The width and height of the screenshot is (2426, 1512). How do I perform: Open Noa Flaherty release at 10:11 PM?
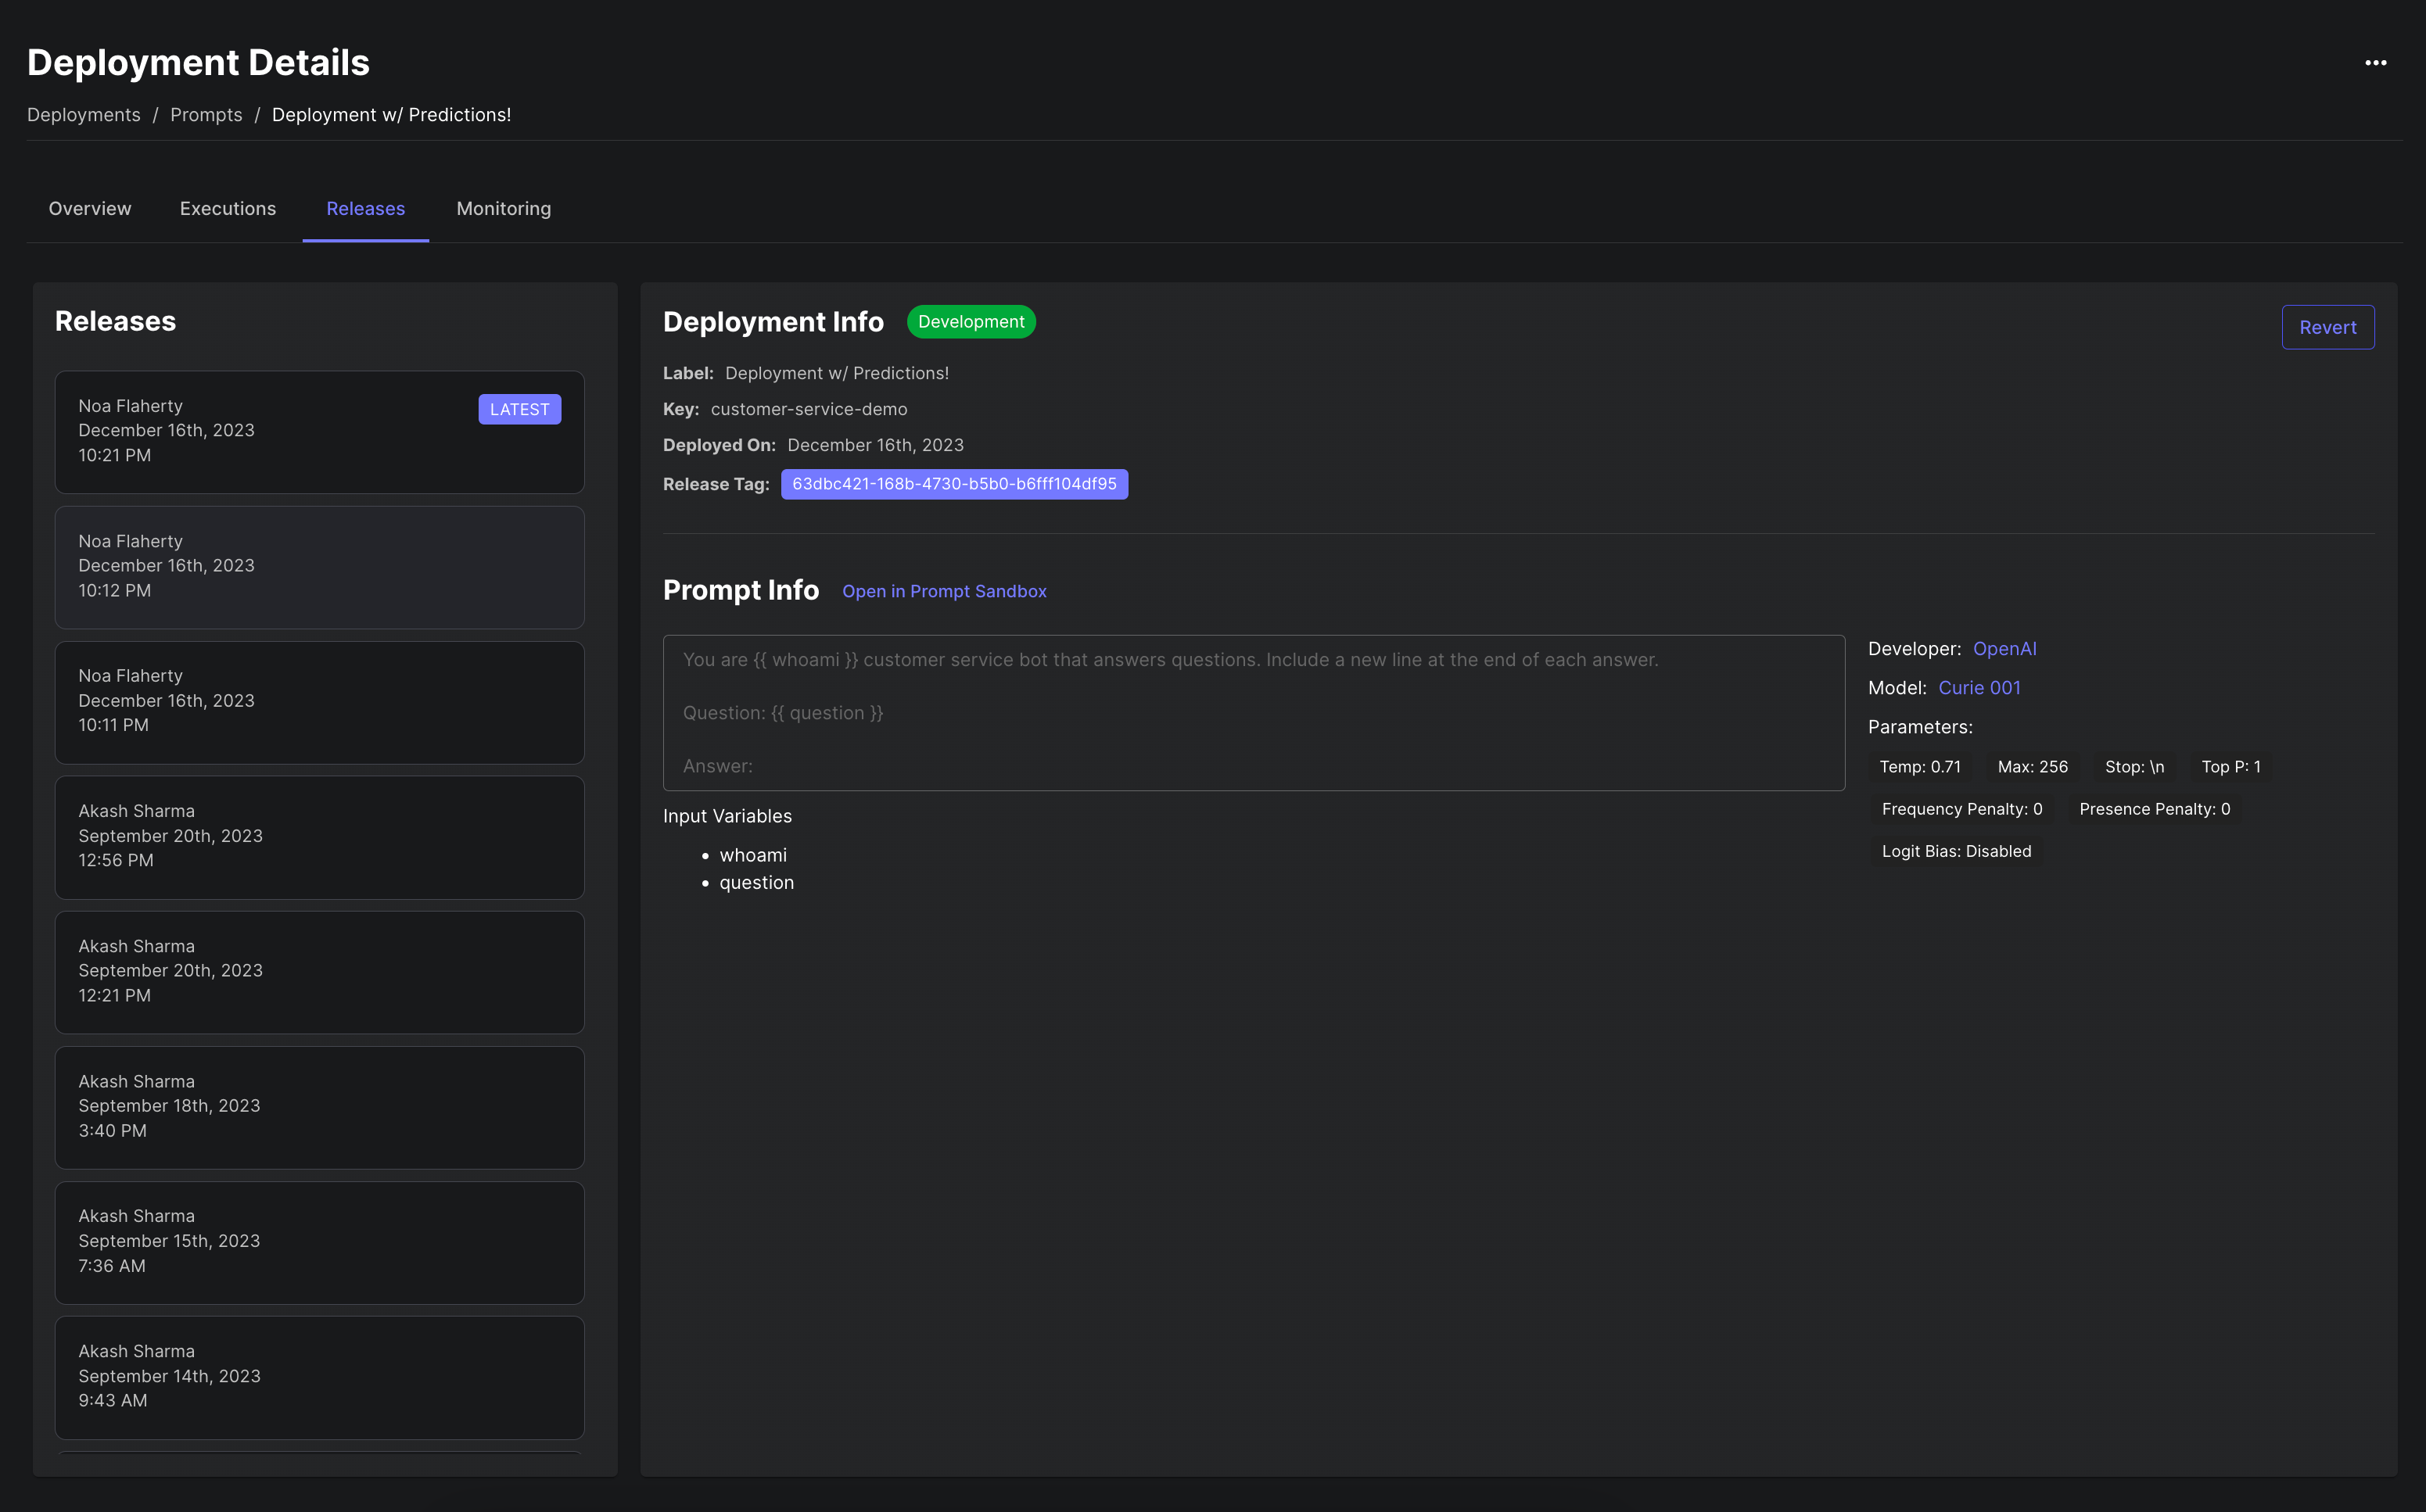coord(319,702)
